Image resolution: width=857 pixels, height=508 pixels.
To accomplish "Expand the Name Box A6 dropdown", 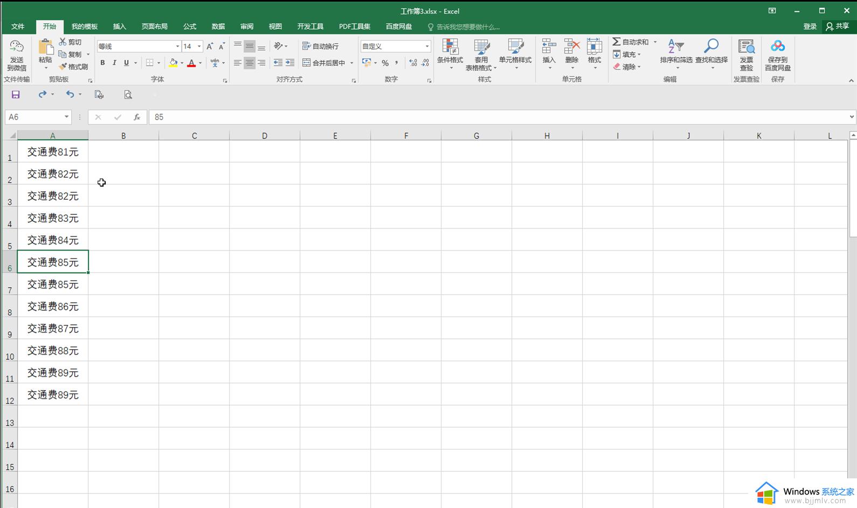I will 66,117.
